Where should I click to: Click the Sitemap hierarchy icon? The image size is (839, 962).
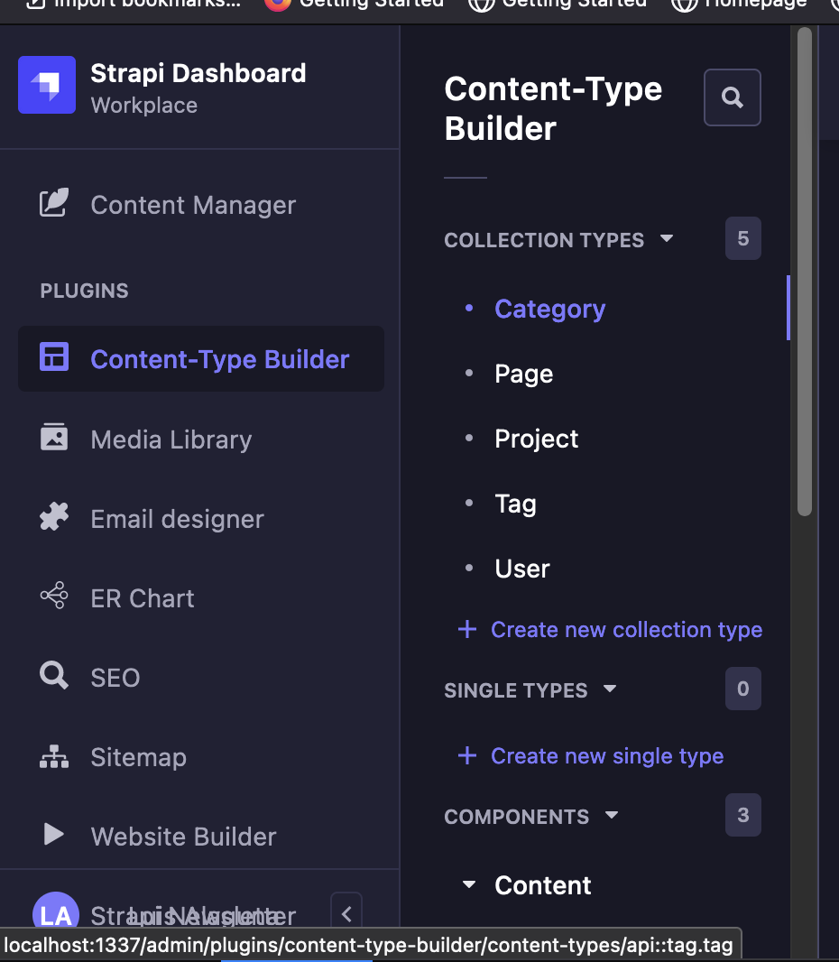point(54,756)
